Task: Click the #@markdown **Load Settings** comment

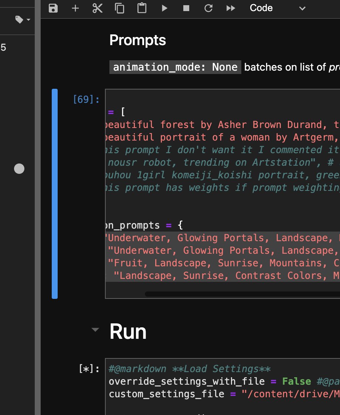Action: coord(190,369)
